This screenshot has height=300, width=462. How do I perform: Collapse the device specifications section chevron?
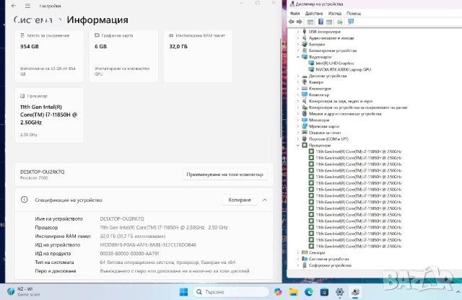tap(265, 200)
